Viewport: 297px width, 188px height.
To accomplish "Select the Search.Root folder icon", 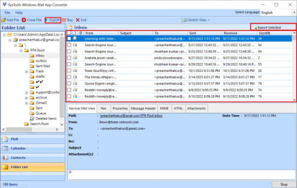I will [26, 124].
